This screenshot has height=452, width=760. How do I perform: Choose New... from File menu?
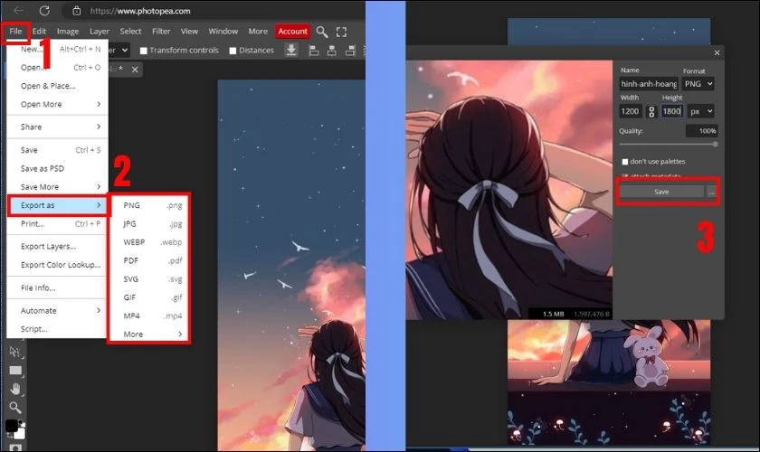pos(57,49)
